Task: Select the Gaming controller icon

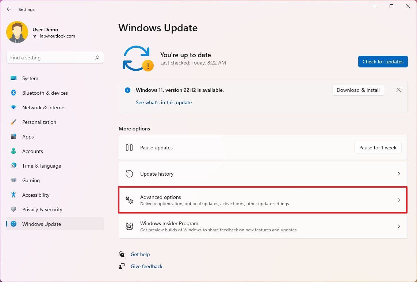Action: (14, 180)
